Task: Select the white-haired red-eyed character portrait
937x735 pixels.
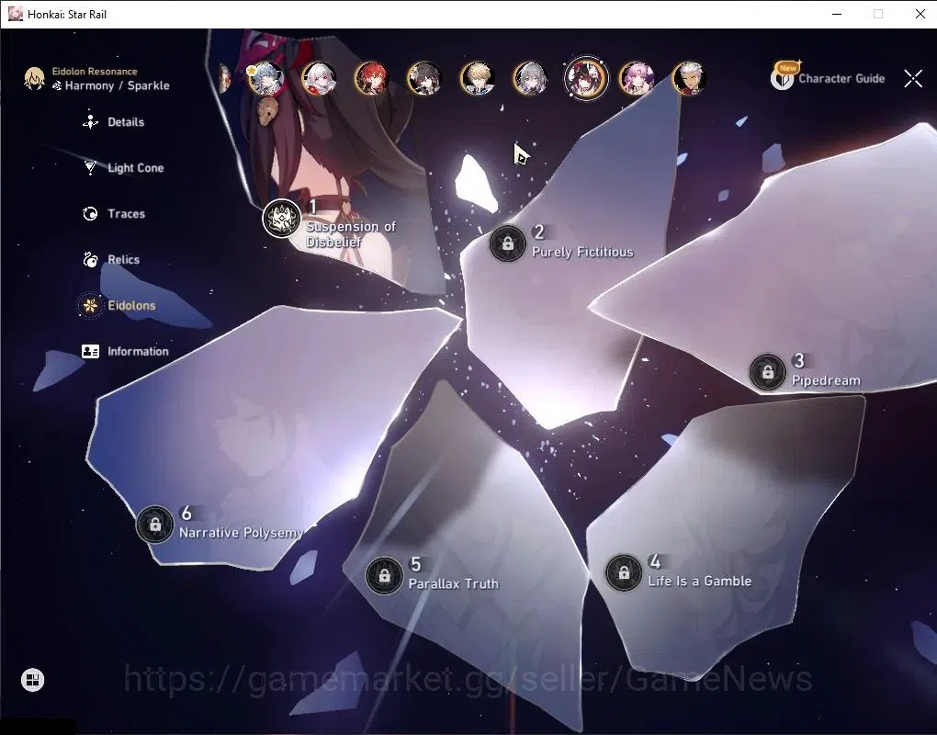Action: (x=319, y=79)
